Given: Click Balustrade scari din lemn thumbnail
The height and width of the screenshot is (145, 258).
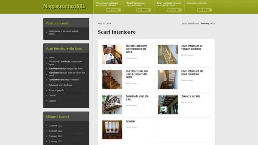Looking at the screenshot, I should 112,105.
